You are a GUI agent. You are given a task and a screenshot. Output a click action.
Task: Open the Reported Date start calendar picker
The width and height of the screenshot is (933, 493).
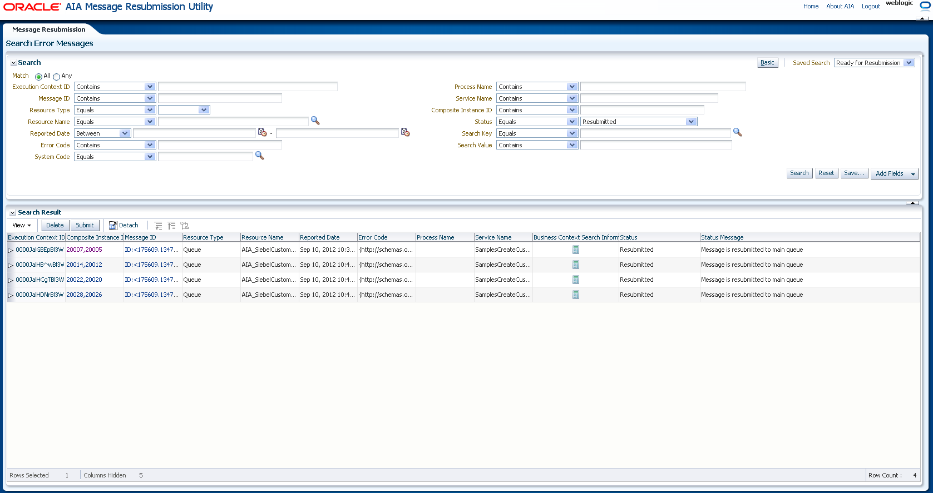coord(263,133)
